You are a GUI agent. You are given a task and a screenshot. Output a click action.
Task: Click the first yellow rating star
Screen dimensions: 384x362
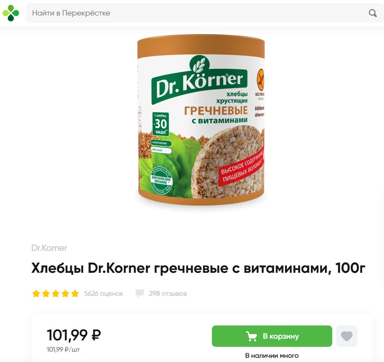pyautogui.click(x=36, y=293)
